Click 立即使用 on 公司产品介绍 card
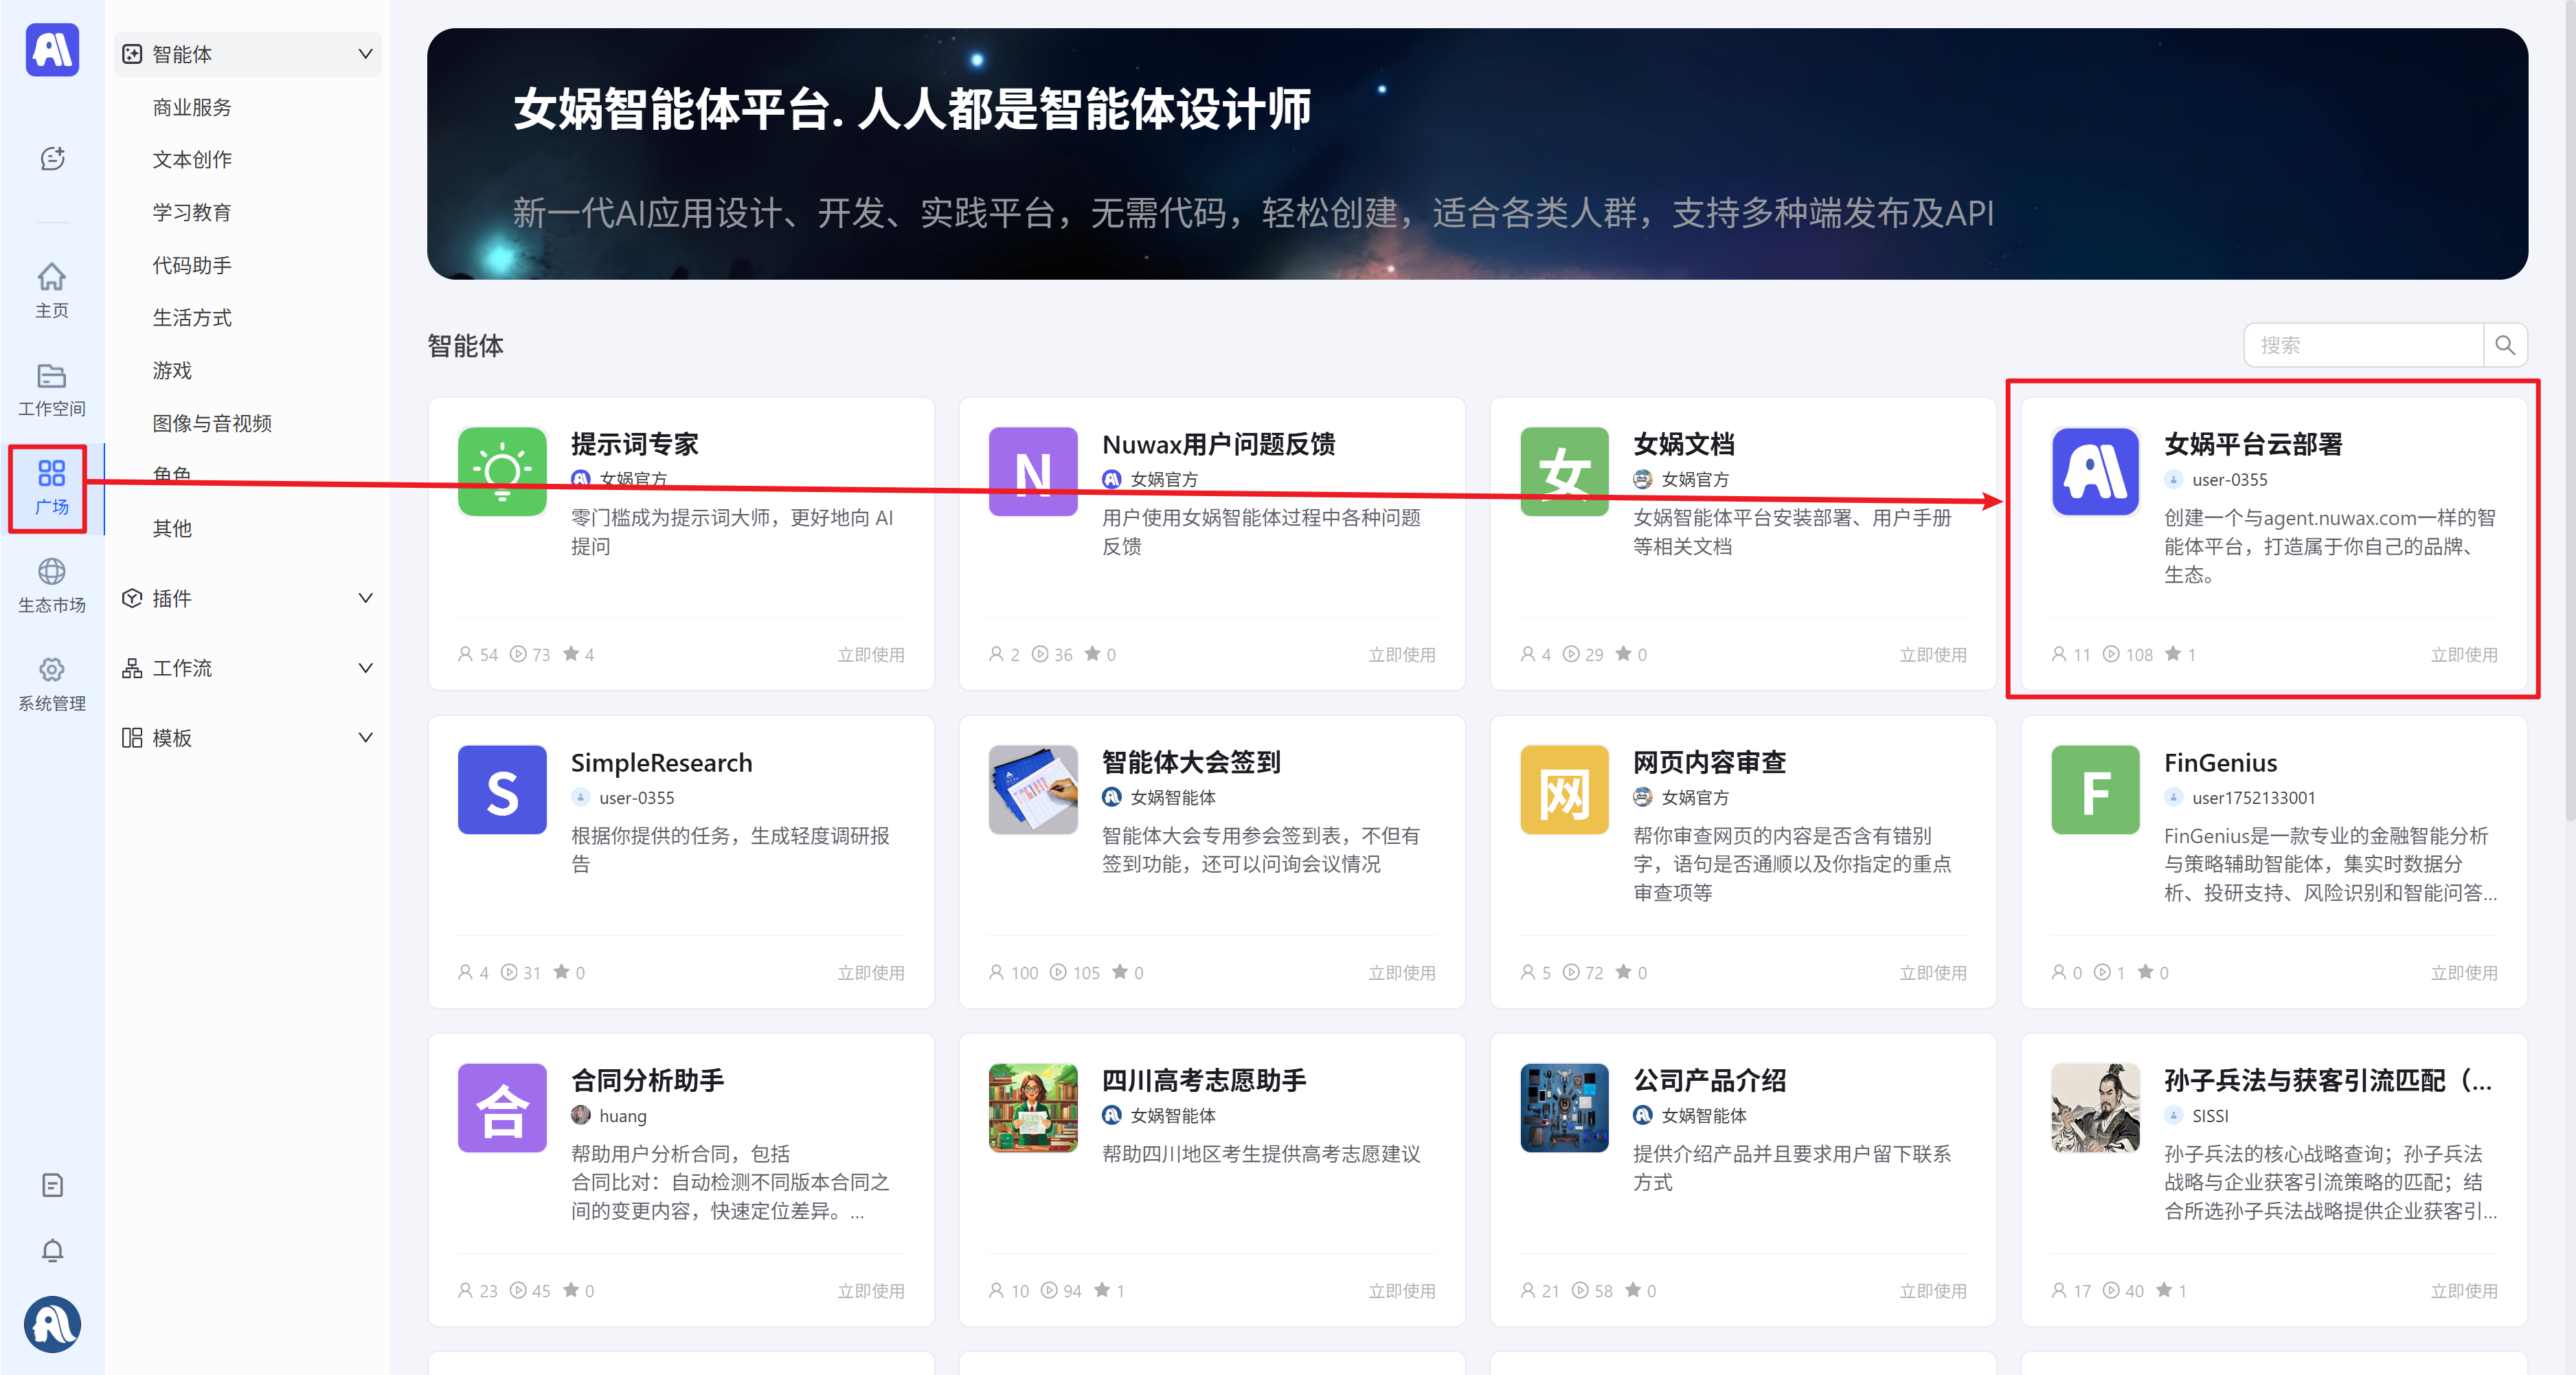Screen dimensions: 2576x1375 tap(1932, 1290)
